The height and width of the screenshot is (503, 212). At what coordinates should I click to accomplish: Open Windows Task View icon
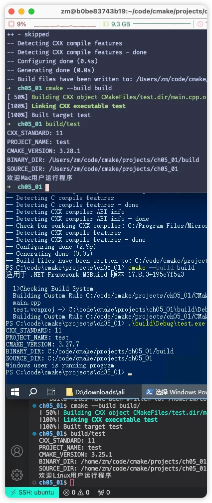[50, 392]
